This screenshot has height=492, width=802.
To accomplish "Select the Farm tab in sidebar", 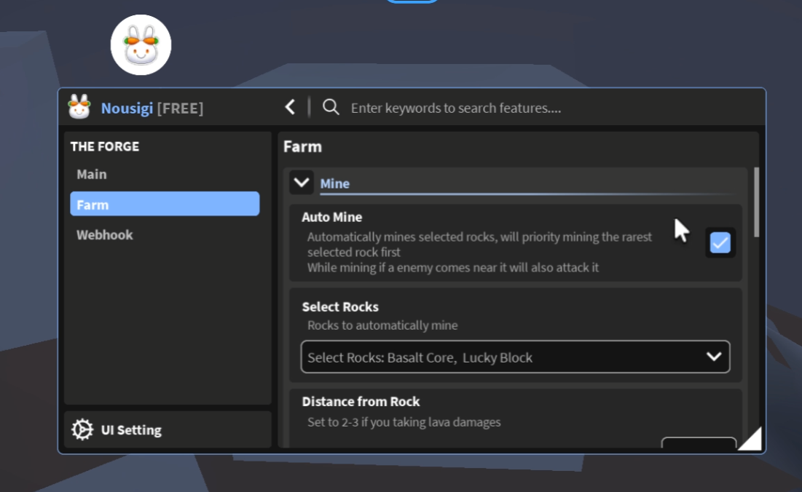I will click(165, 205).
